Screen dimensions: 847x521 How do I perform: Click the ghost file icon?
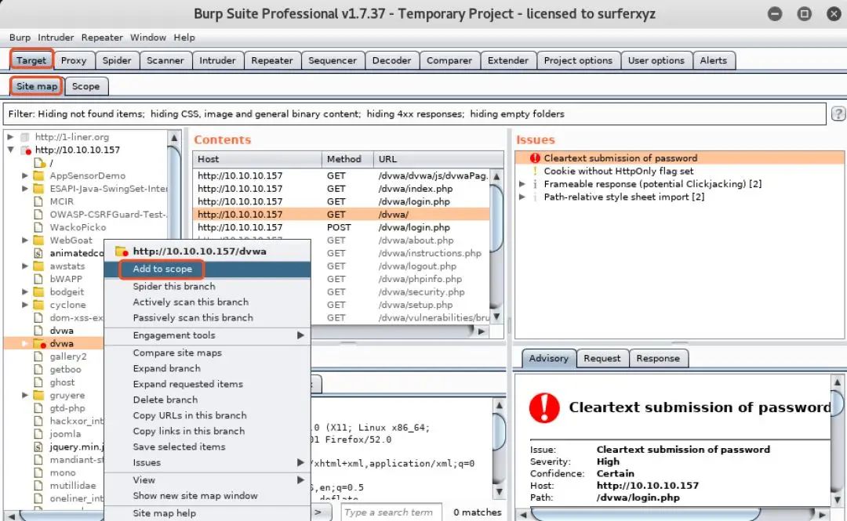pyautogui.click(x=38, y=382)
